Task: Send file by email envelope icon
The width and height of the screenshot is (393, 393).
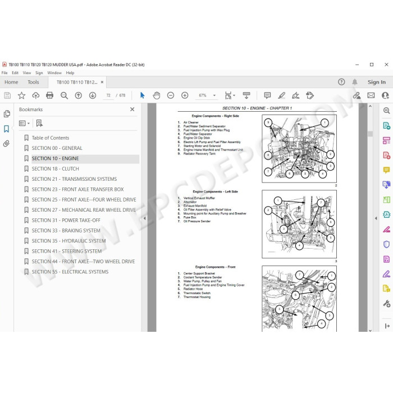Action: [x=371, y=95]
